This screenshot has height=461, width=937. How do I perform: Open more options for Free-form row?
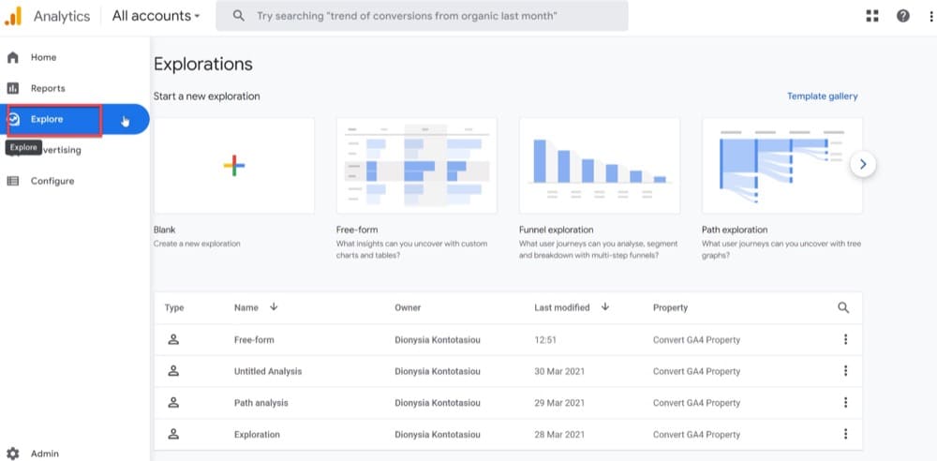click(x=845, y=339)
